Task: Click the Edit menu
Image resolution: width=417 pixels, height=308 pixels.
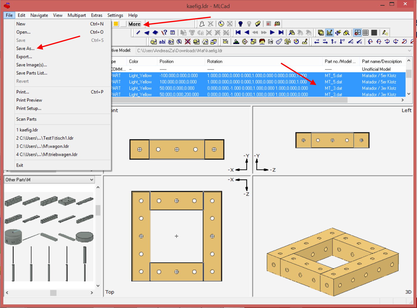Action: 21,15
